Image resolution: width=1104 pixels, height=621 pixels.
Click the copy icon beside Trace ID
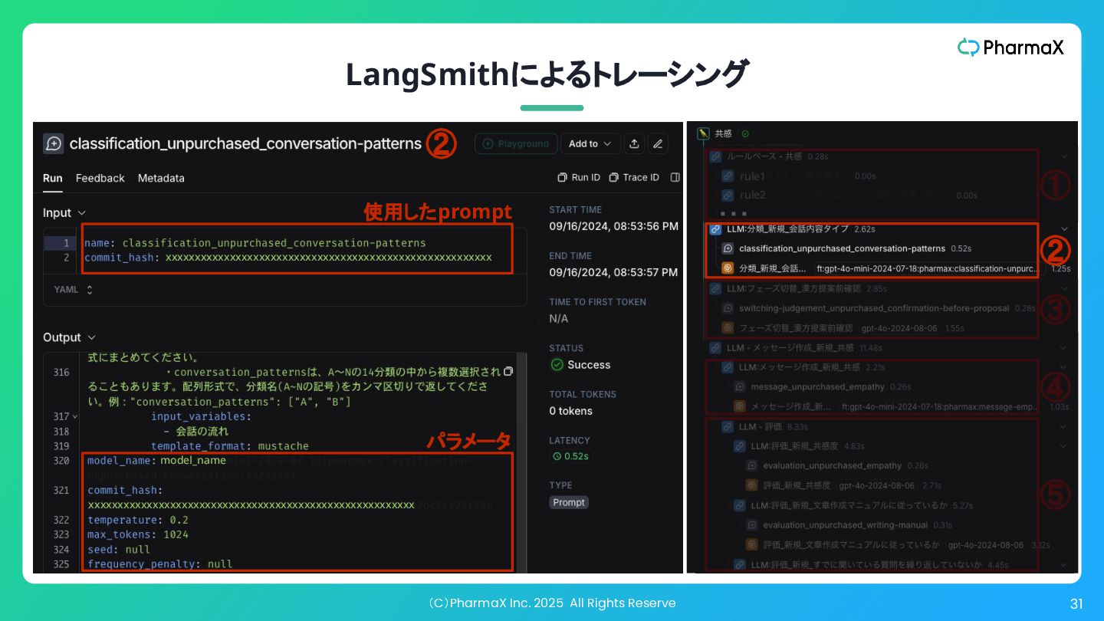(613, 177)
